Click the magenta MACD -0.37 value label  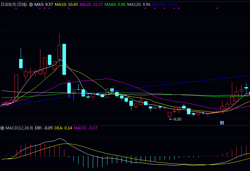tap(86, 128)
